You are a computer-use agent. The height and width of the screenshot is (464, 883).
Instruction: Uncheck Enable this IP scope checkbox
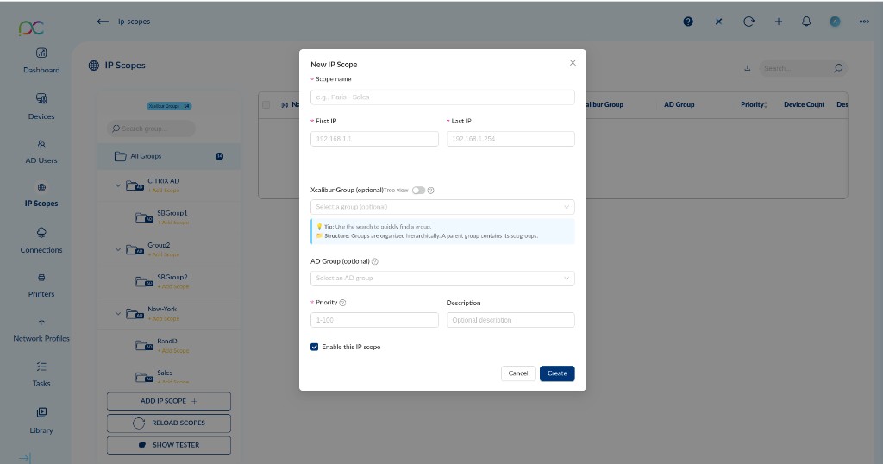314,347
